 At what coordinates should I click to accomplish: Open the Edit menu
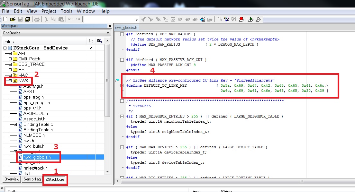18,11
